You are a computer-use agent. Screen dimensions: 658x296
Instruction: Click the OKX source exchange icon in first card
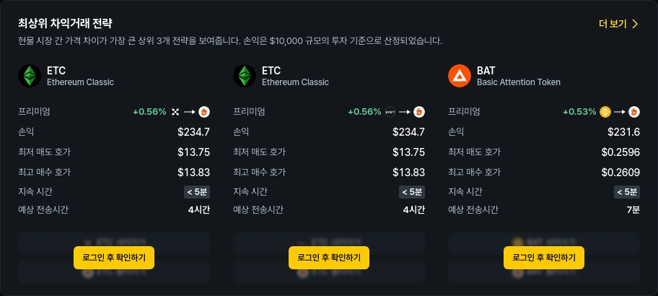coord(175,112)
